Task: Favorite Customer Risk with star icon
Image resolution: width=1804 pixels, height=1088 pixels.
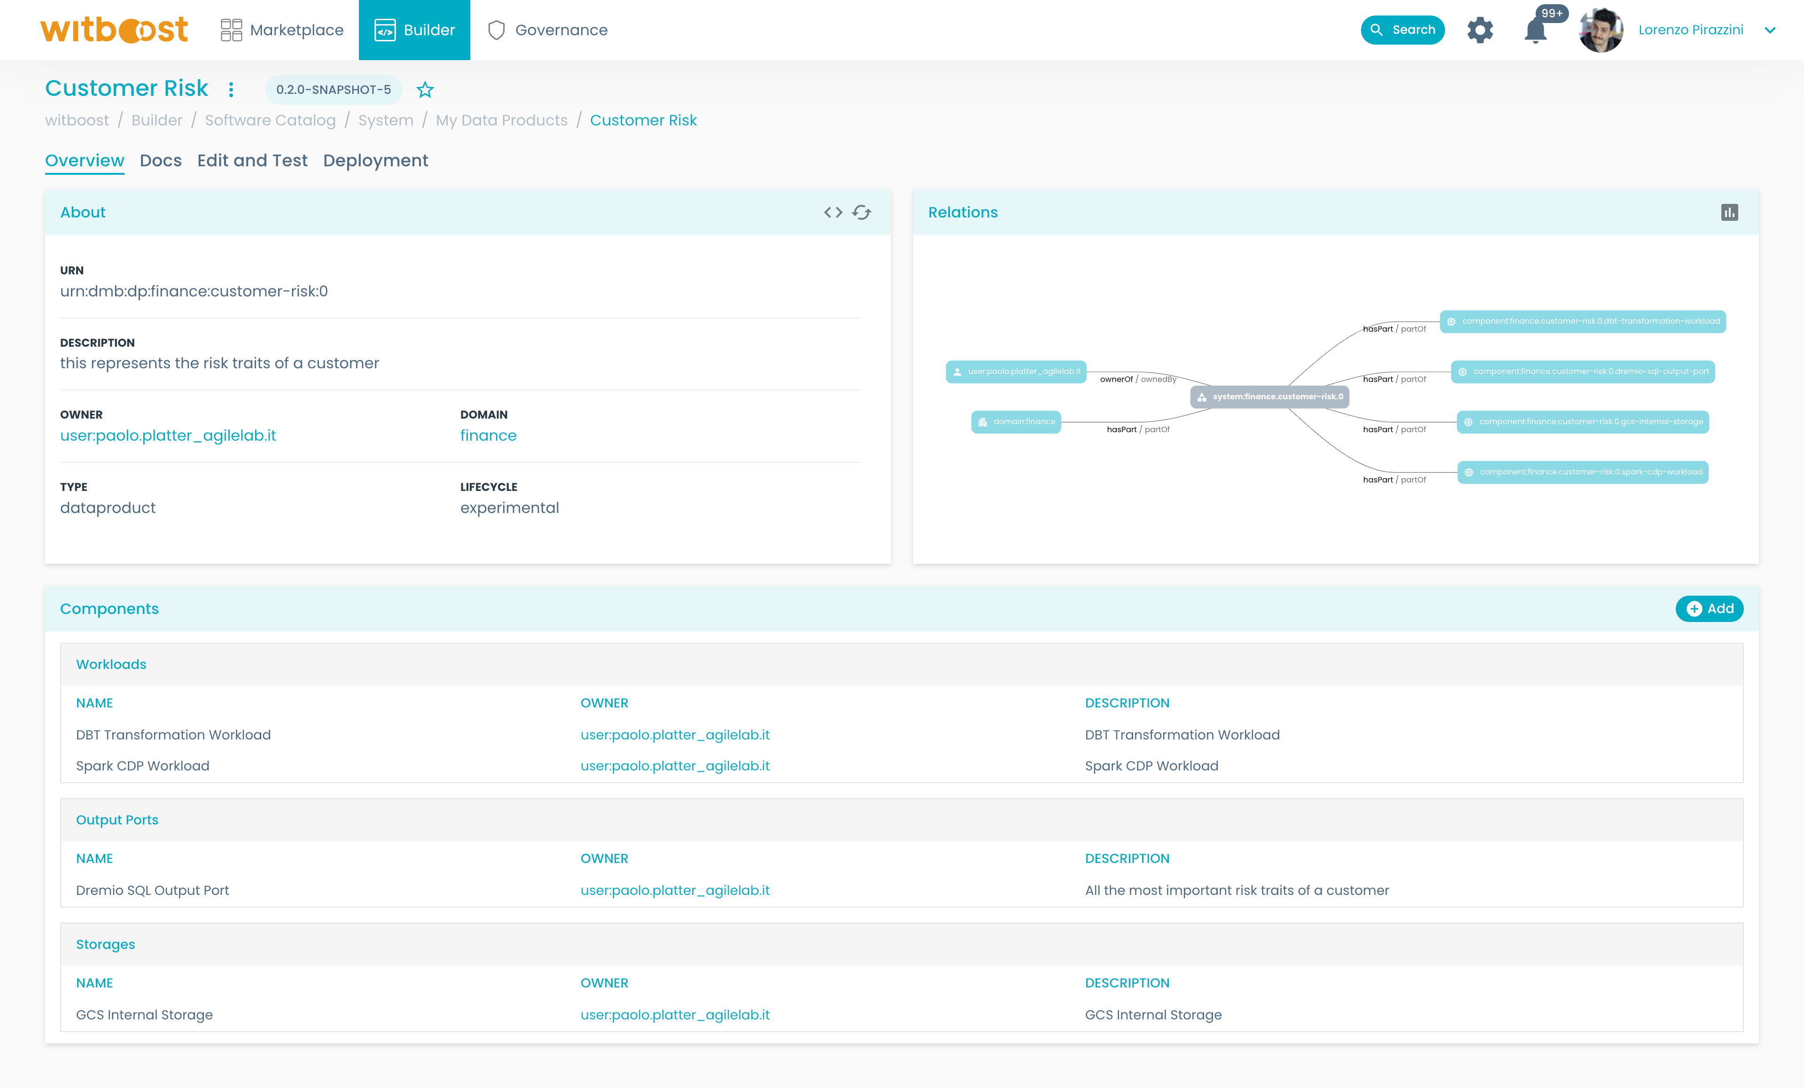Action: coord(425,90)
